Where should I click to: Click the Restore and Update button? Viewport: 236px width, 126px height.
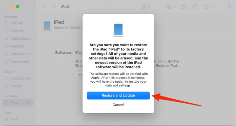(118, 95)
